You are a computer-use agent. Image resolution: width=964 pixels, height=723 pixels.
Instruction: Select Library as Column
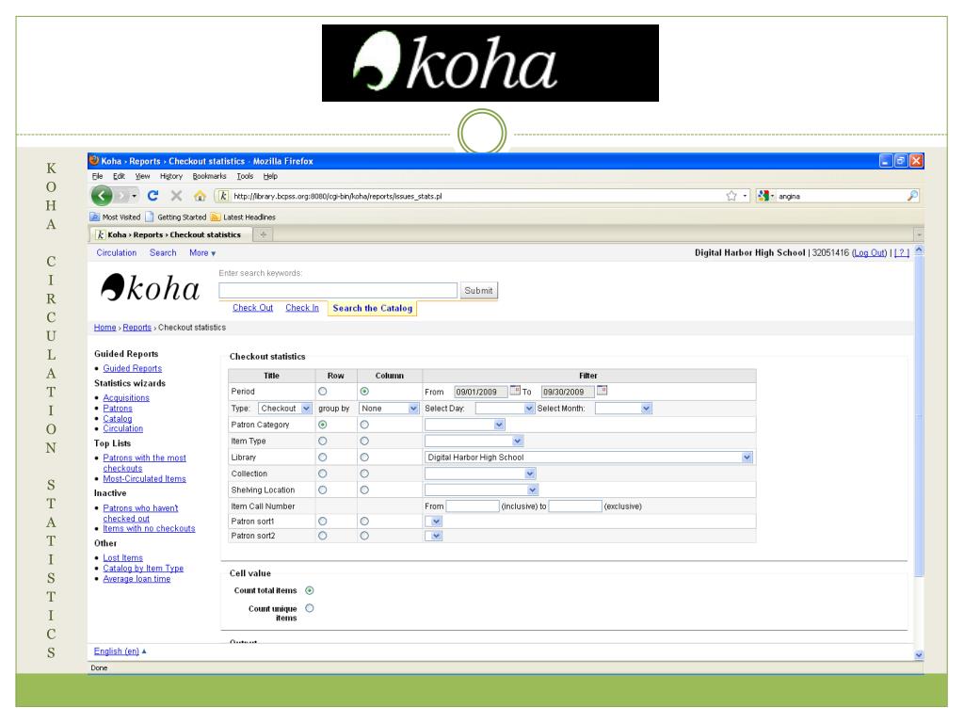[x=364, y=458]
